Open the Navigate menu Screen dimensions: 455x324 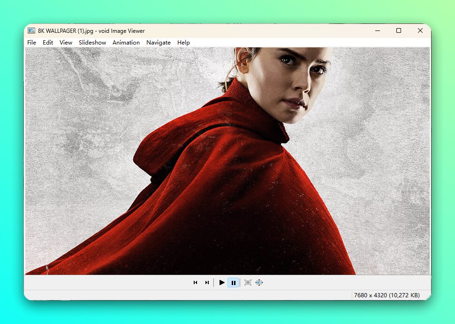[159, 42]
